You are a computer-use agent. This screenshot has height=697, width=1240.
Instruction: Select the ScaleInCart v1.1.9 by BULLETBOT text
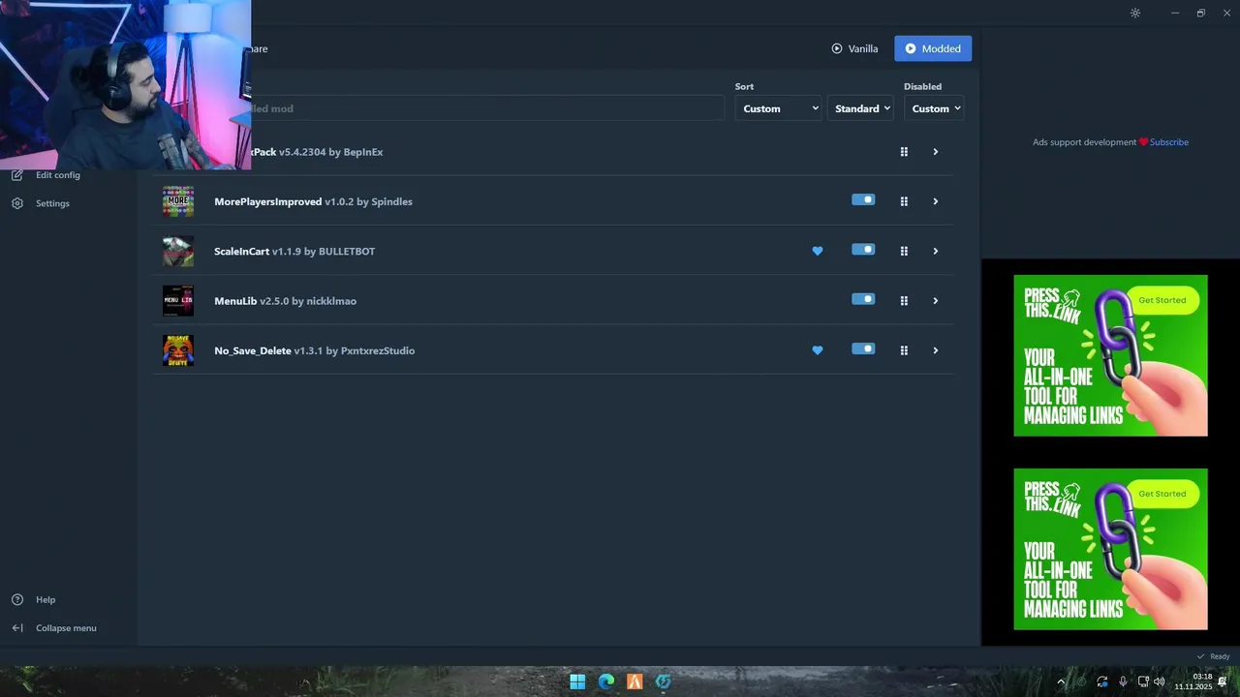pos(294,251)
